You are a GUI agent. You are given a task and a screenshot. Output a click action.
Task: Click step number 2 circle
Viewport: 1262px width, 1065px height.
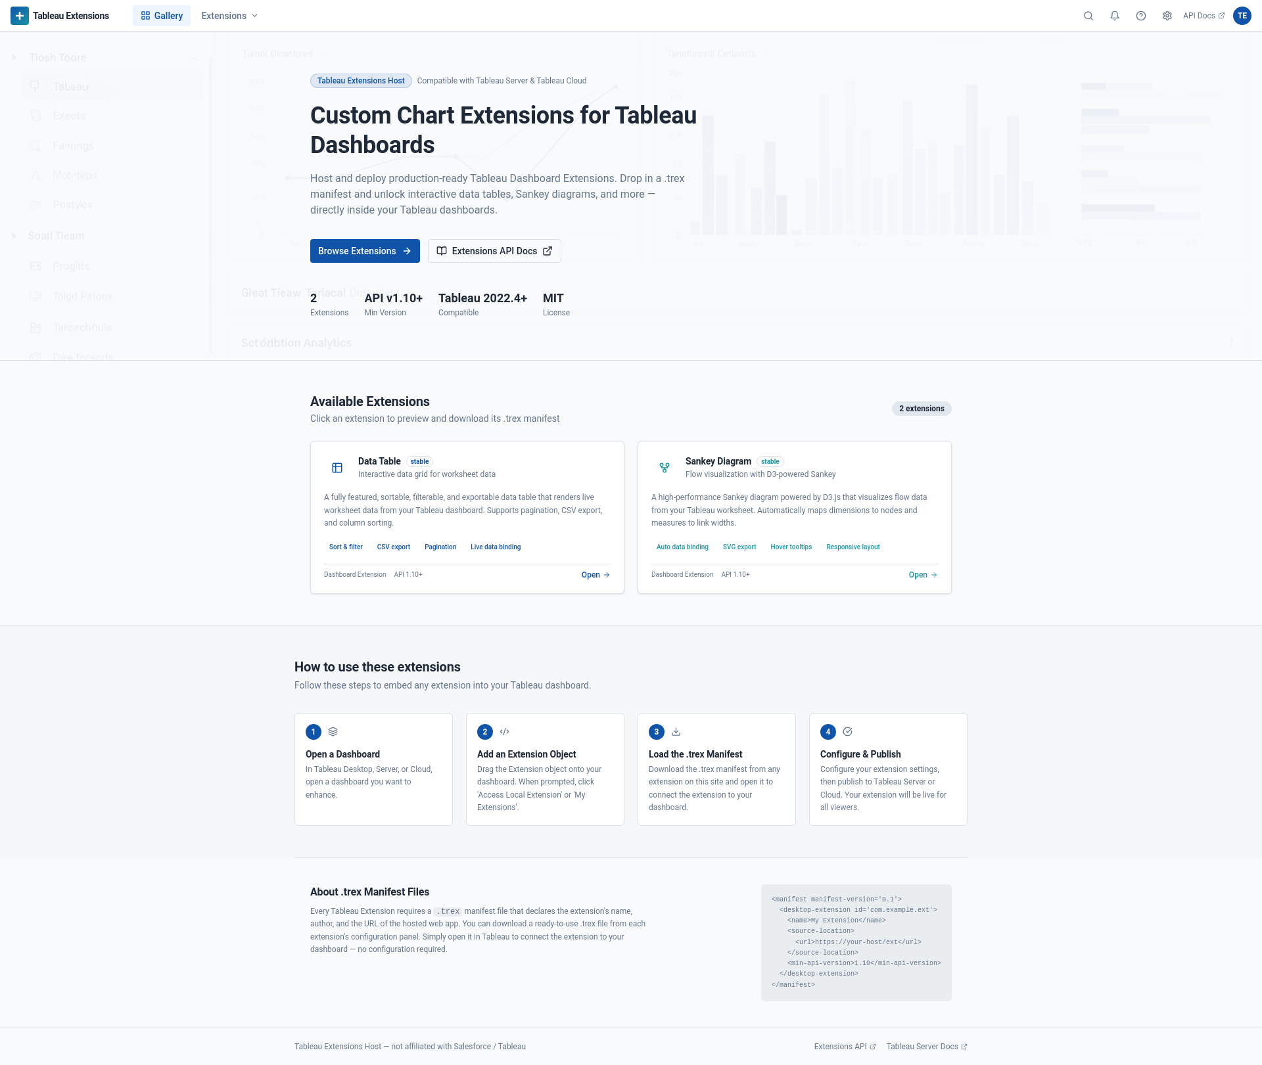[485, 732]
